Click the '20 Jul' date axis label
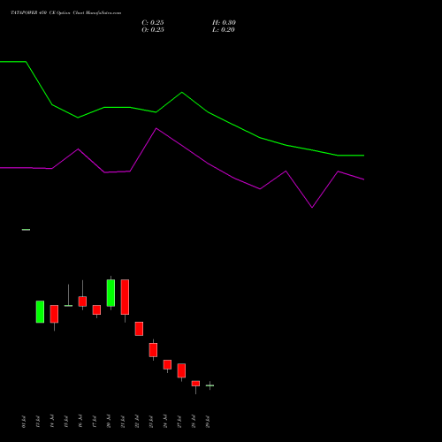Screen dimensions: 442x442 pyautogui.click(x=109, y=422)
